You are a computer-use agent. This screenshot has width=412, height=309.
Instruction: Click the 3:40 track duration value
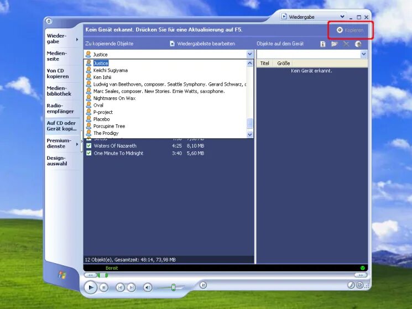[177, 153]
